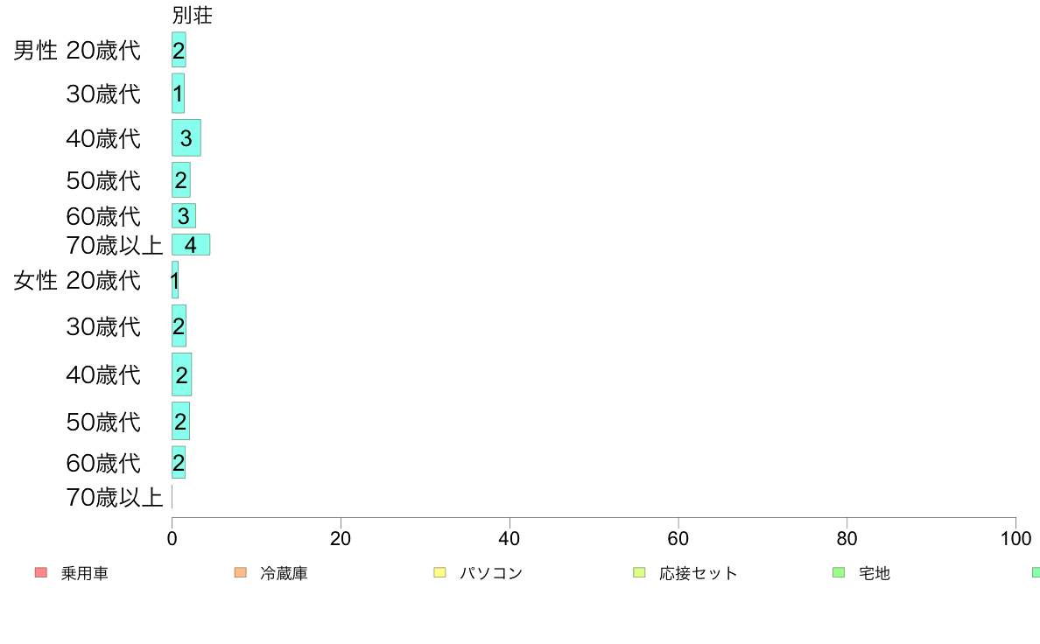Click the yellow パソコン legend swatch

coord(439,572)
